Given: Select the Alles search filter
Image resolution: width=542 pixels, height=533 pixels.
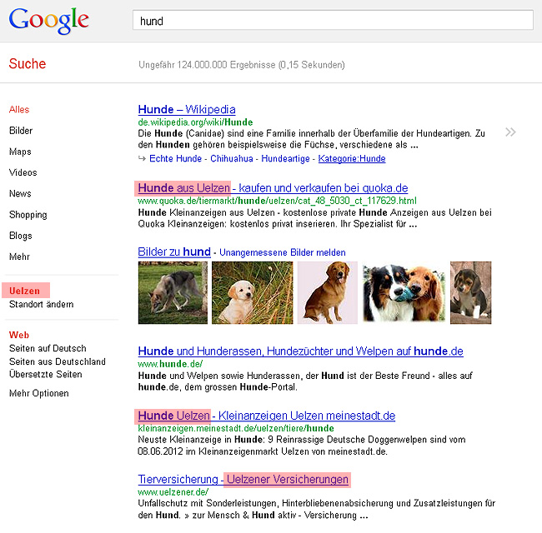Looking at the screenshot, I should (19, 109).
